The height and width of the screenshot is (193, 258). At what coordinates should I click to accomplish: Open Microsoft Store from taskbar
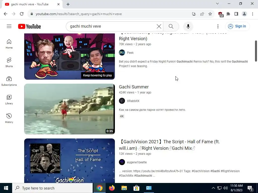[136, 188]
